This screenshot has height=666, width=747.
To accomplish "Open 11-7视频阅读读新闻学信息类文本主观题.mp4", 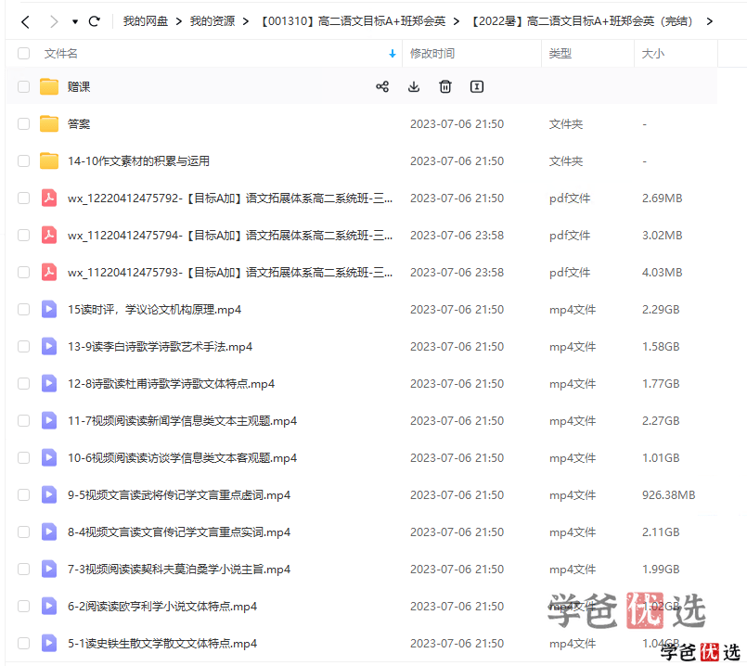I will click(x=182, y=421).
